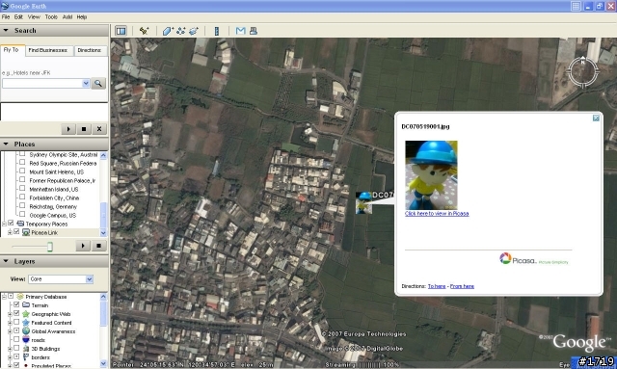Adjust the Places opacity slider handle
Image resolution: width=617 pixels, height=369 pixels.
point(50,247)
